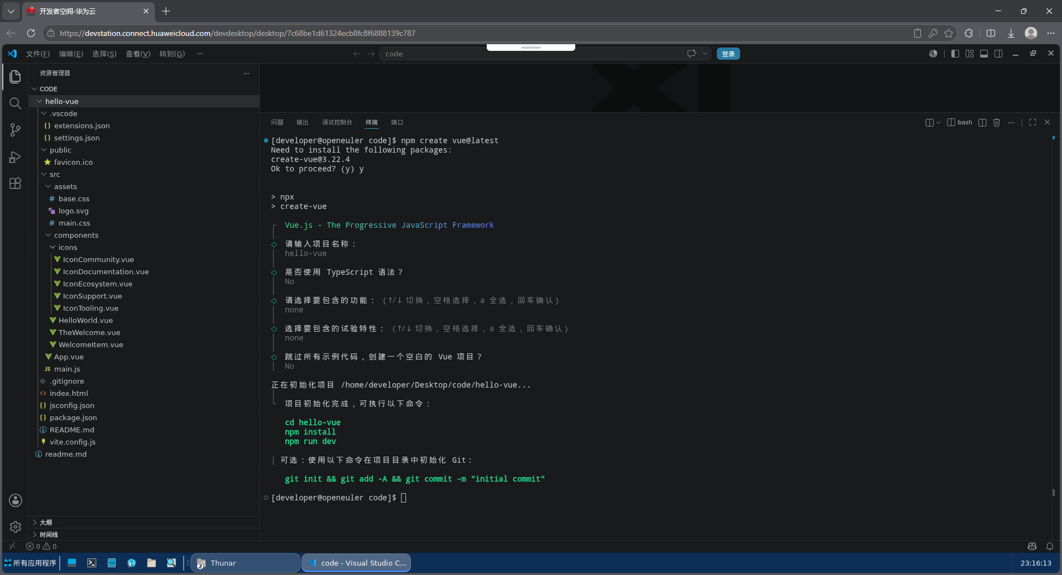Split the terminal with split icon
Screen dimensions: 1062x575
[x=982, y=122]
